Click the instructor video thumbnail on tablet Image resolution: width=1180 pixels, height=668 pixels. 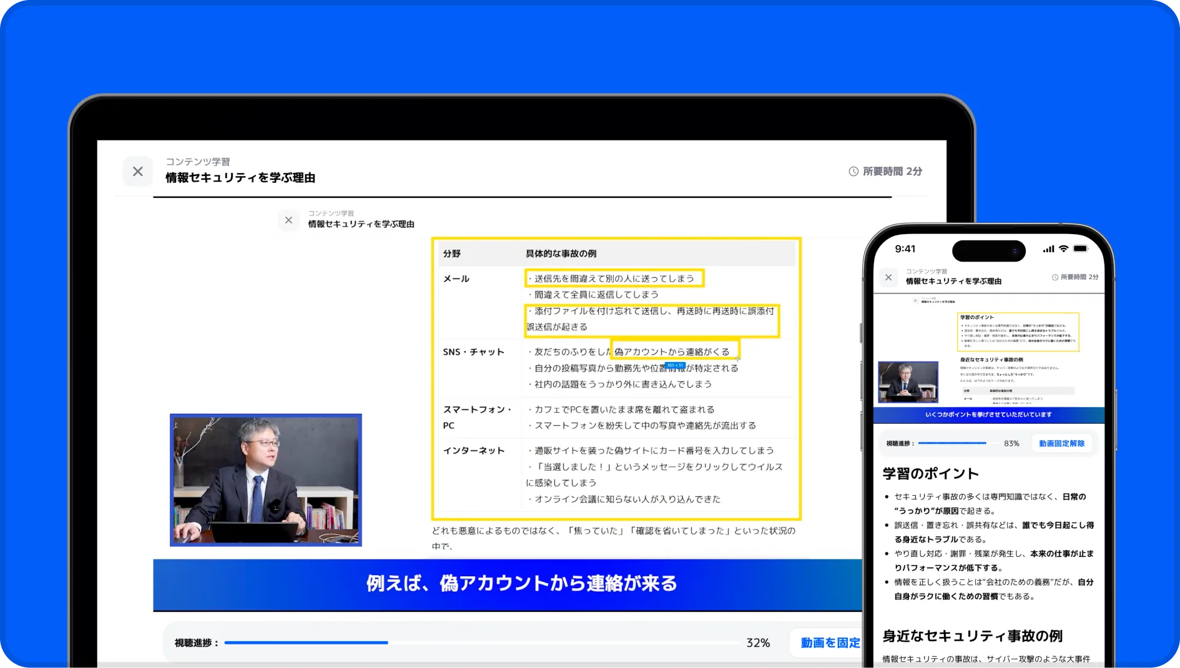[x=266, y=480]
